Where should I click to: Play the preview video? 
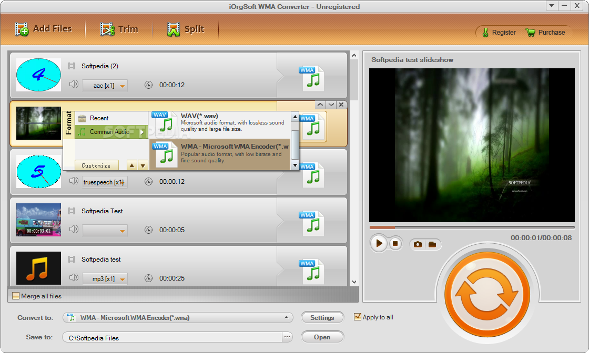[379, 243]
